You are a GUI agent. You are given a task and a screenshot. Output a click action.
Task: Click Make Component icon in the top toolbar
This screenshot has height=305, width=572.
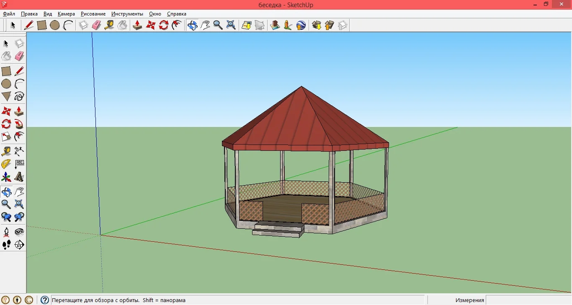click(x=83, y=25)
